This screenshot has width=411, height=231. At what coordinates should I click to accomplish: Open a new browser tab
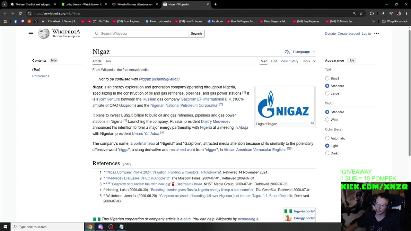pos(215,4)
